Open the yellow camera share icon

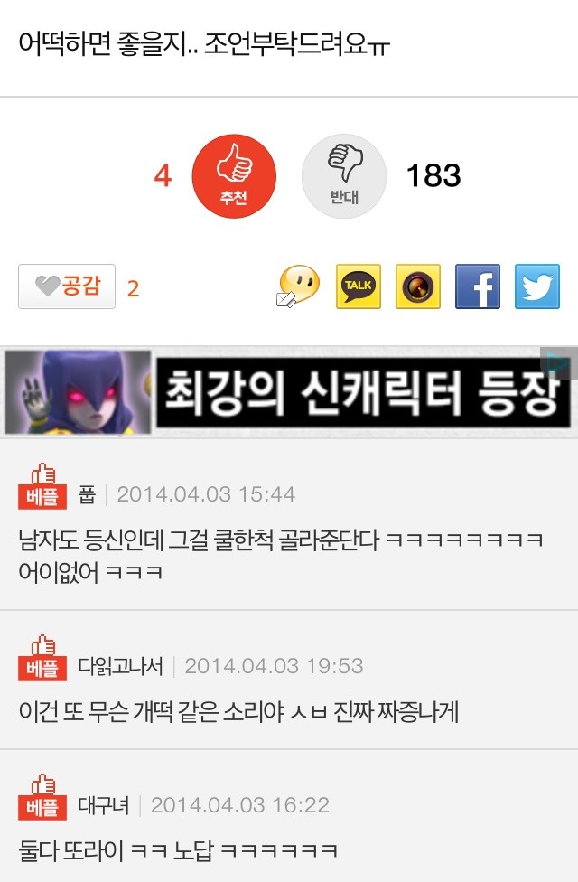pos(418,286)
